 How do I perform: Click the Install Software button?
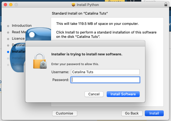123,94
